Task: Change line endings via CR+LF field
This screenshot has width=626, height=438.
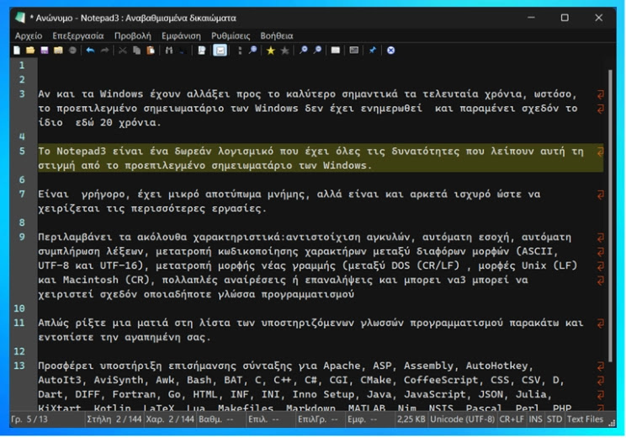Action: click(512, 419)
